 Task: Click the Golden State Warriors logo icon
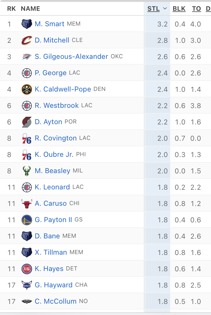(x=27, y=220)
